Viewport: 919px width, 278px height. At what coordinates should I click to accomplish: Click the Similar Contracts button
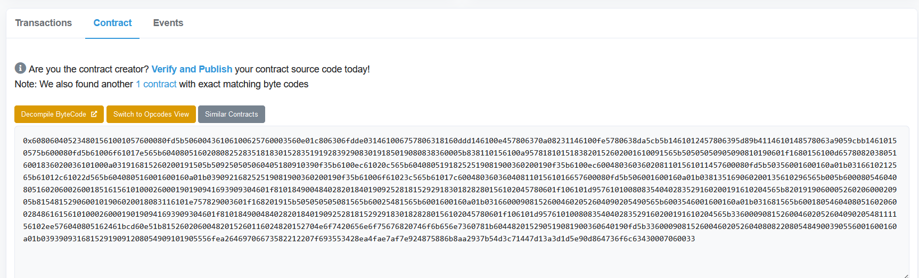[x=231, y=114]
